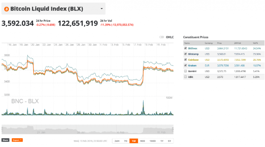This screenshot has height=147, width=265.
Task: Click the -0.27% price change text
Action: [46, 25]
